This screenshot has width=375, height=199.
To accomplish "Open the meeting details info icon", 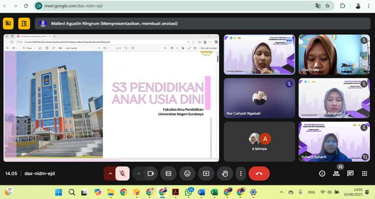I will 322,173.
